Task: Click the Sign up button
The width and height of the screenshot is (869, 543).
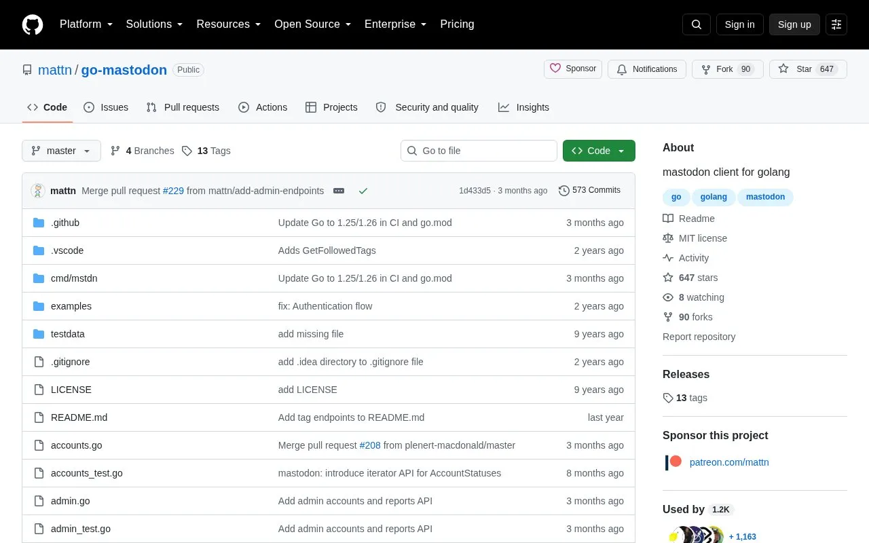Action: click(x=794, y=24)
